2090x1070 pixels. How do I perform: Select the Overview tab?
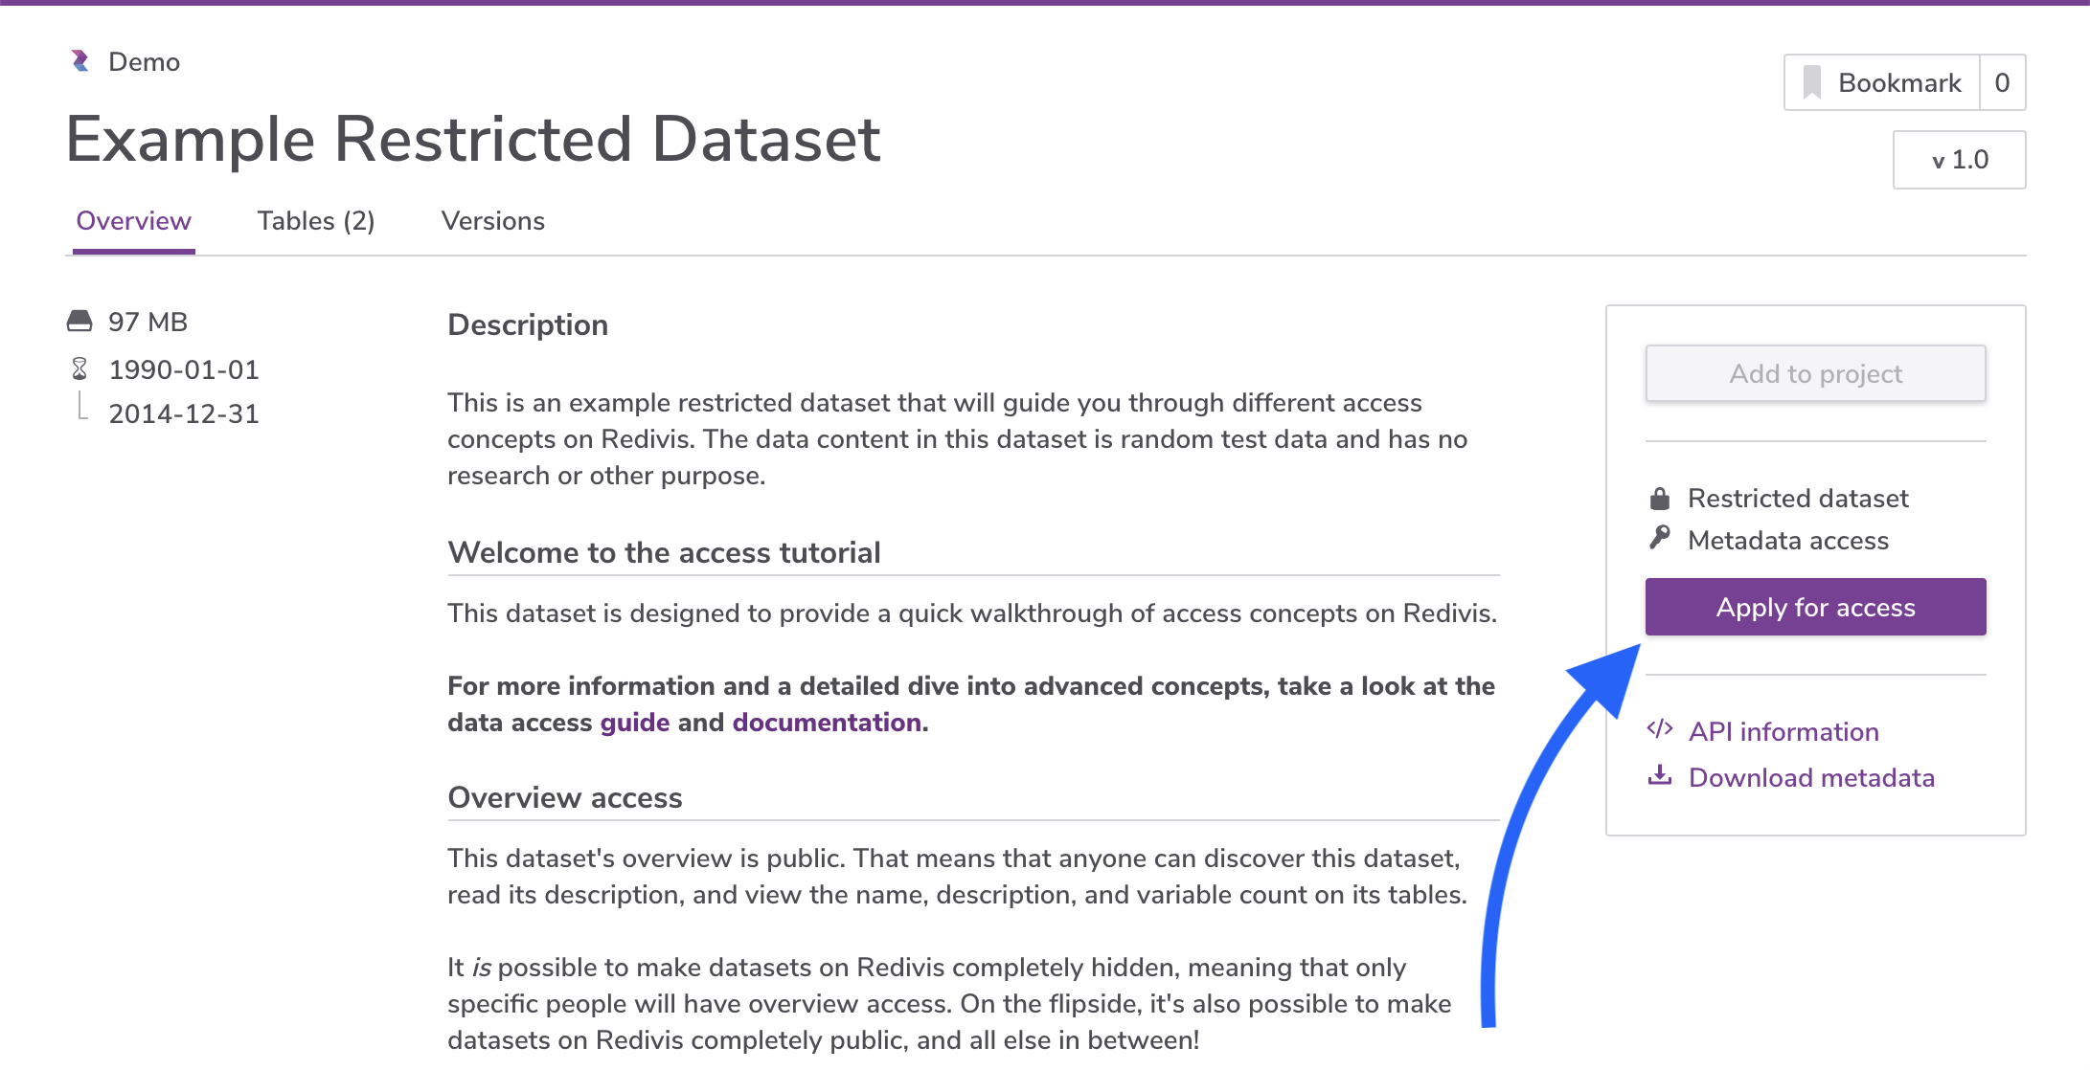point(134,221)
